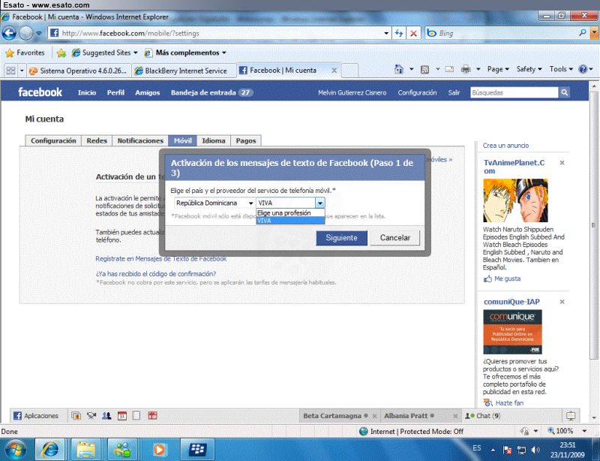Image resolution: width=600 pixels, height=461 pixels.
Task: Open Beta Cartamagna chat tab
Action: coord(339,416)
